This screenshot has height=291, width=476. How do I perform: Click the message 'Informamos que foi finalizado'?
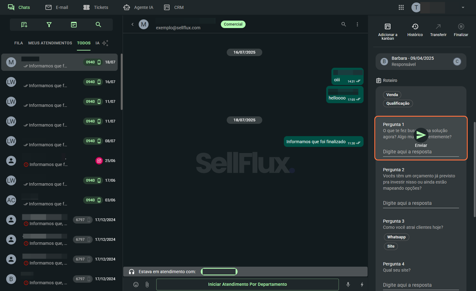[323, 142]
